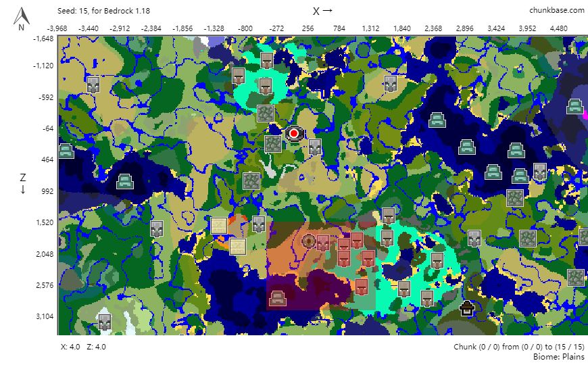588x365 pixels.
Task: Click the 'Z: 4.0' coordinate readout
Action: [97, 347]
